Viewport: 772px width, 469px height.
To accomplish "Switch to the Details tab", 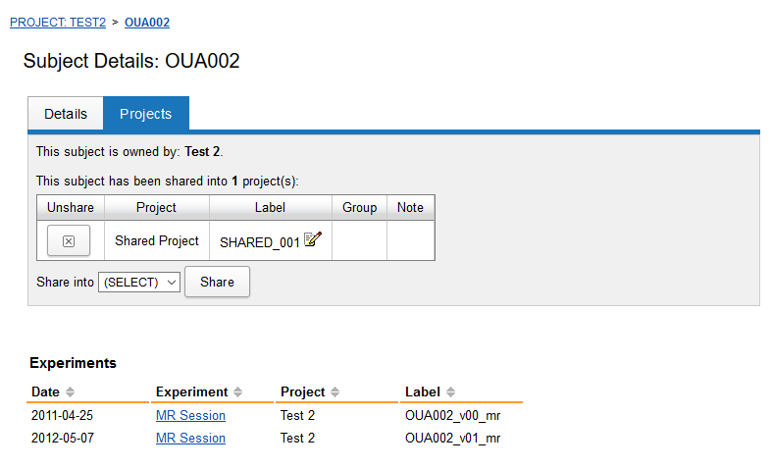I will [x=66, y=114].
